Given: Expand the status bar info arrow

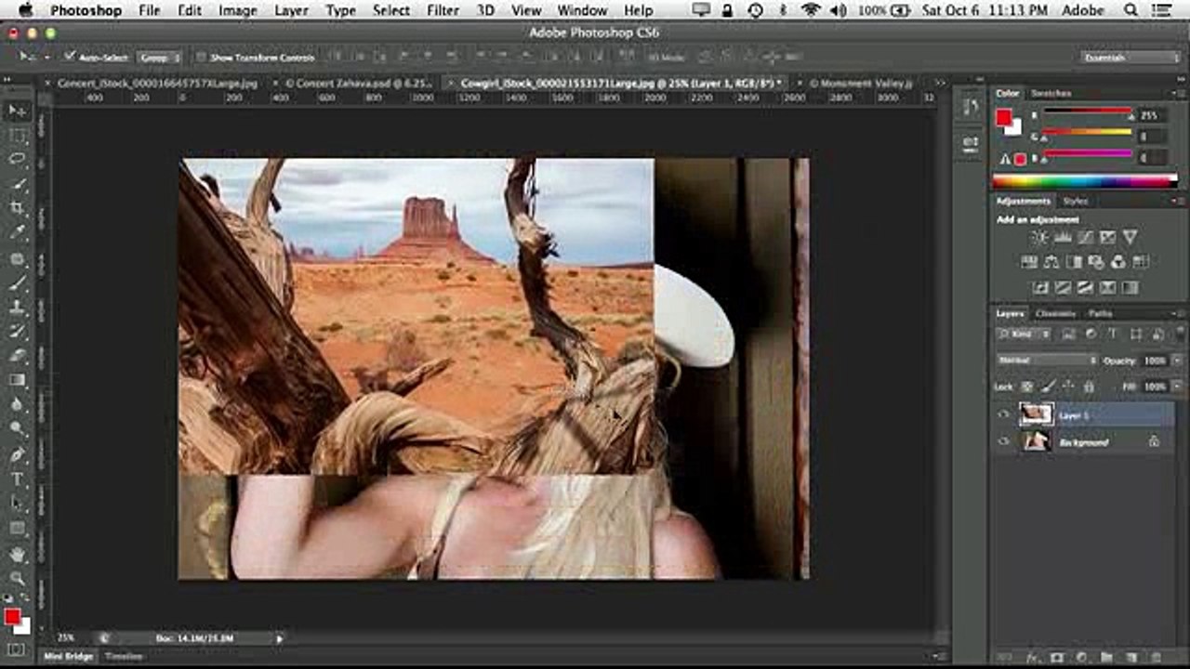Looking at the screenshot, I should coord(279,638).
